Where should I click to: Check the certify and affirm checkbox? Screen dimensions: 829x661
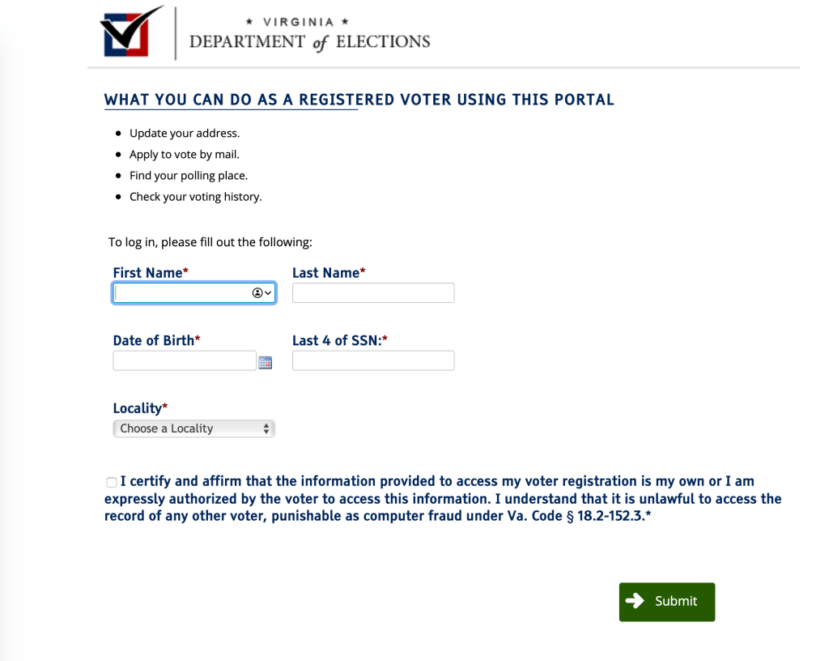[x=112, y=482]
